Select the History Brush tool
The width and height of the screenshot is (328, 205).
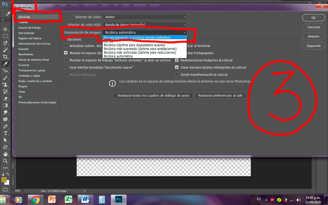click(x=5, y=92)
